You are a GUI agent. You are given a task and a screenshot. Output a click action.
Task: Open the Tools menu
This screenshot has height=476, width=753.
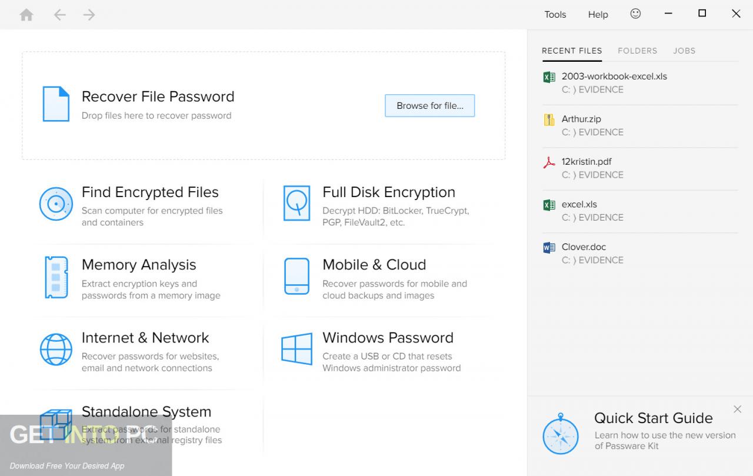[x=555, y=15]
